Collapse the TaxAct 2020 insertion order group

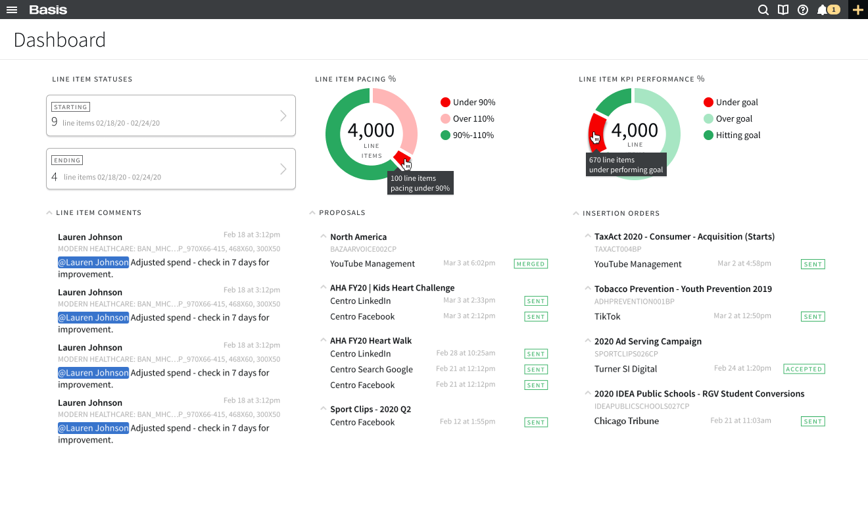tap(587, 236)
